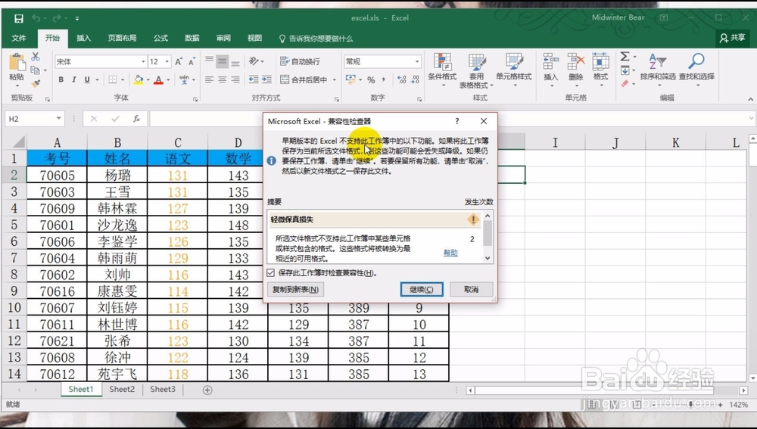This screenshot has width=757, height=429.
Task: Click the comma style icon
Action: (x=384, y=79)
